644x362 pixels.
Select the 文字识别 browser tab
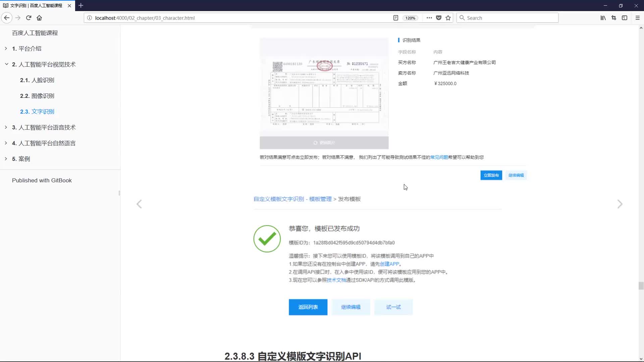point(36,5)
